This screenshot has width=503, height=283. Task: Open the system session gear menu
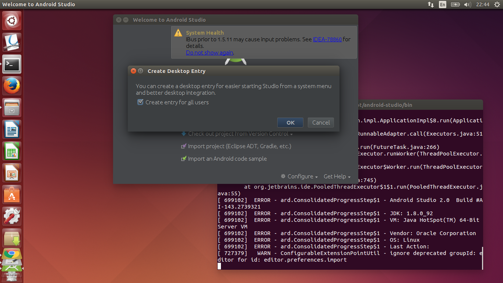click(497, 4)
